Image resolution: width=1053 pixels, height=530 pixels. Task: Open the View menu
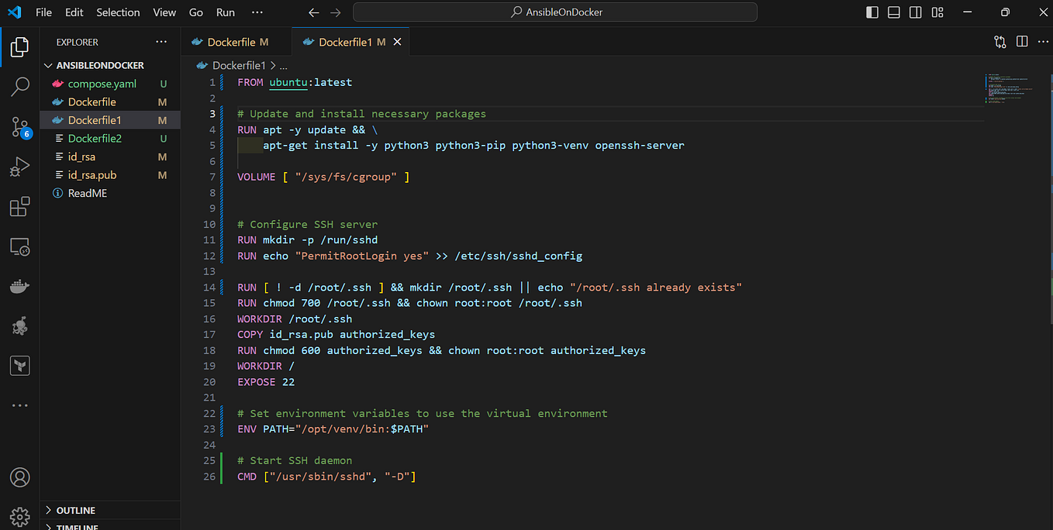point(164,12)
